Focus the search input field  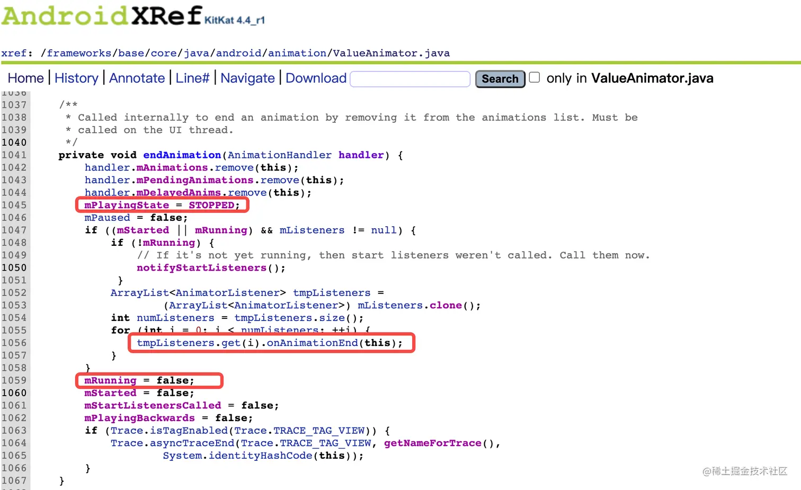[x=410, y=79]
